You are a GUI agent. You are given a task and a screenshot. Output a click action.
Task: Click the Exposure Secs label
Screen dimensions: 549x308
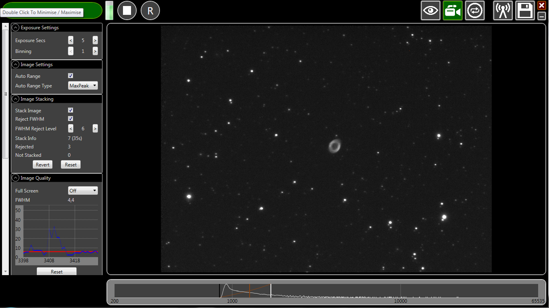click(x=30, y=41)
